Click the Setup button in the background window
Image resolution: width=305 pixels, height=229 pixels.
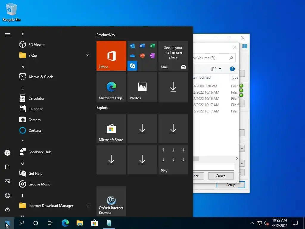[231, 185]
